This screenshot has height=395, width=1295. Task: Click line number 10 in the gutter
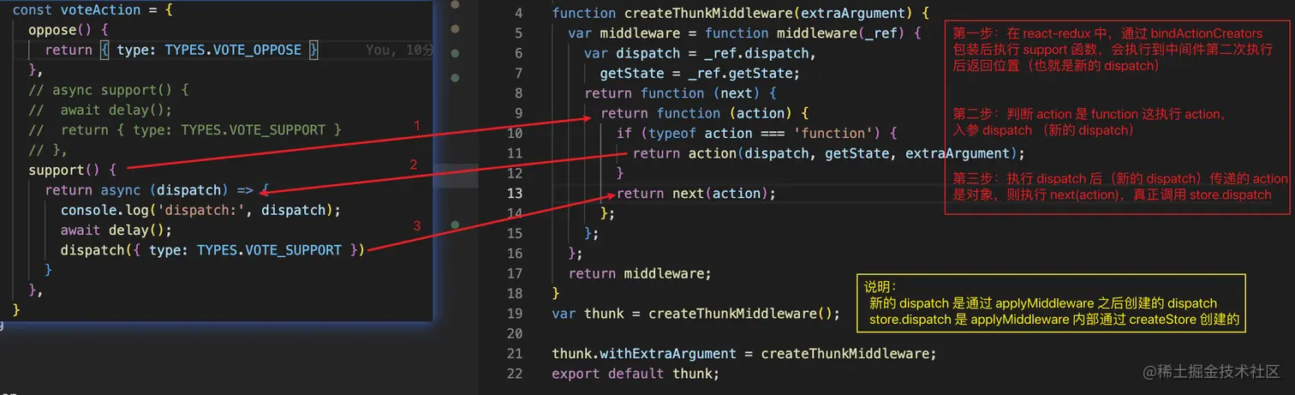(514, 133)
